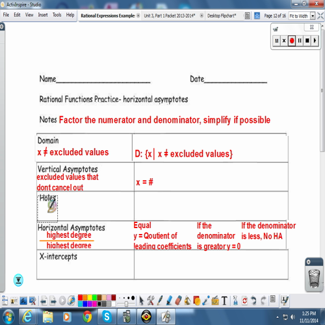Open Internet Explorer from taskbar

point(27,317)
